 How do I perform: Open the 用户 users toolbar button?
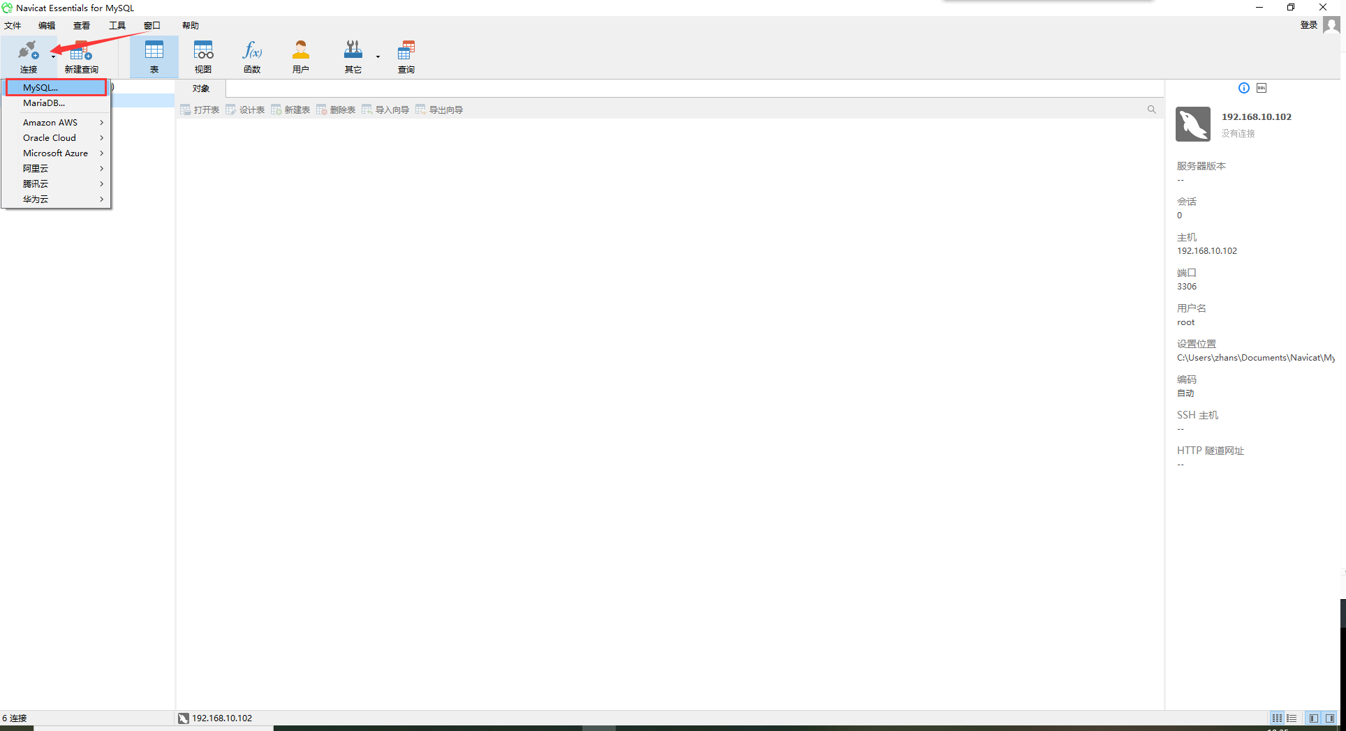[301, 56]
